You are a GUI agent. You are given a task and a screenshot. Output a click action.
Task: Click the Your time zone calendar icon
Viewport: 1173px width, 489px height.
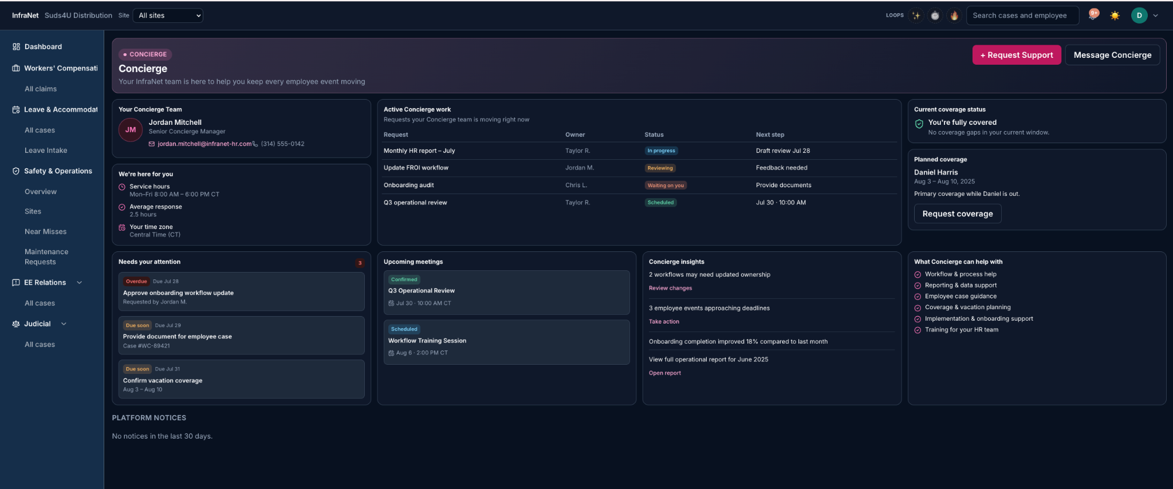122,227
